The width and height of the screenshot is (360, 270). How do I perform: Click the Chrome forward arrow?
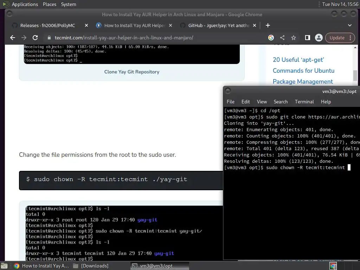24,38
